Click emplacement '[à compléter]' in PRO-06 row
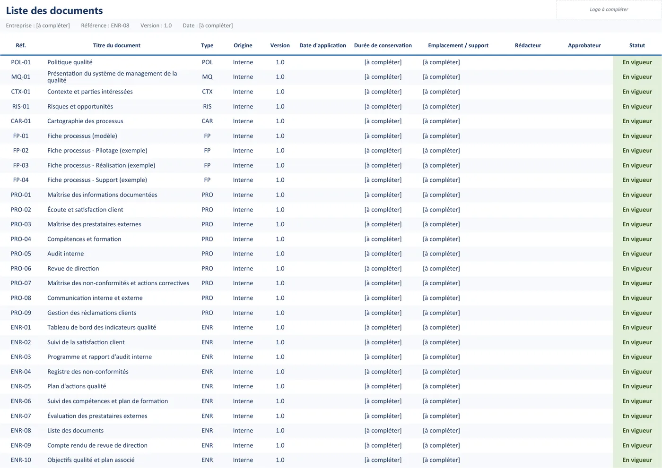Screen dimensions: 662x468 tap(441, 268)
